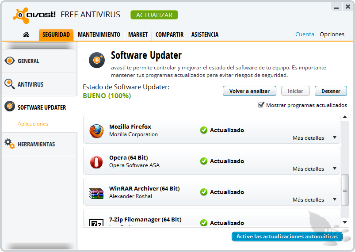The image size is (355, 252).
Task: Open the Seguridad tab
Action: (56, 34)
